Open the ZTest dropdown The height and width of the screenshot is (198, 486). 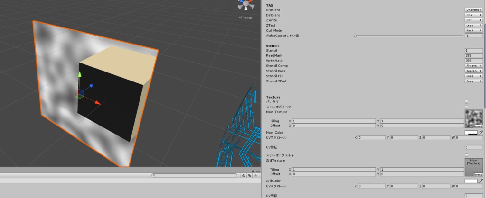tap(474, 26)
